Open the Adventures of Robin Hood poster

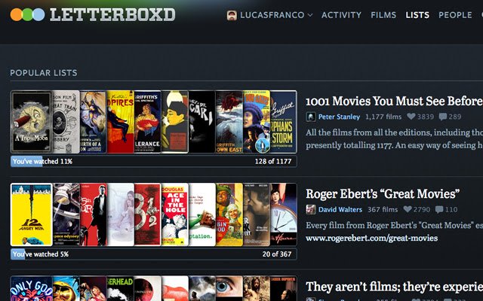tap(229, 214)
